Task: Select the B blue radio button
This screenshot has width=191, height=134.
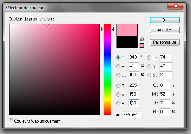Action: coord(118,103)
